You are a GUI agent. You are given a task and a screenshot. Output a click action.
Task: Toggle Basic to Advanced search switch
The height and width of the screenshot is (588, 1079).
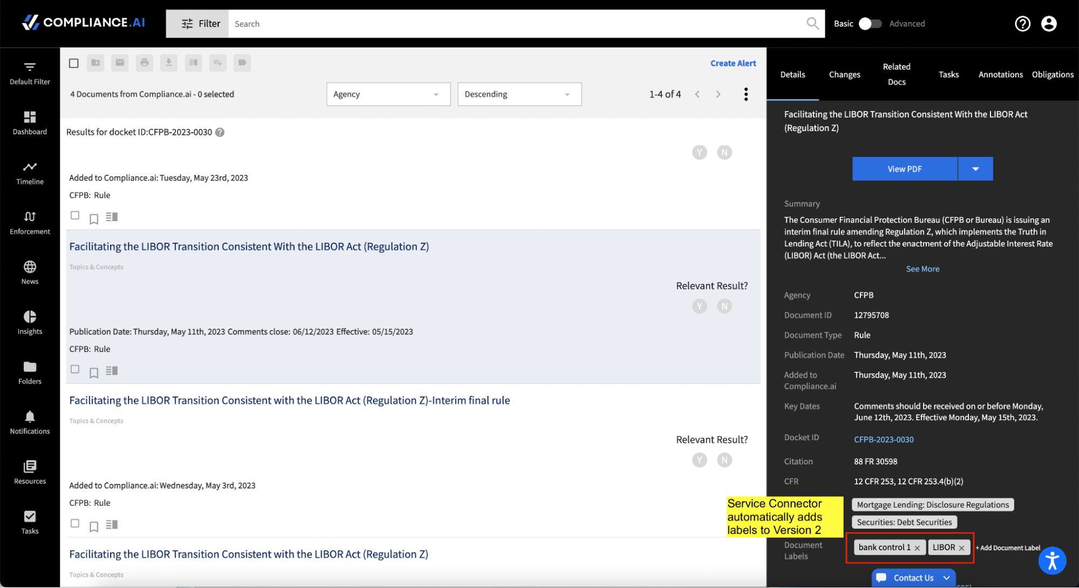[x=870, y=24]
